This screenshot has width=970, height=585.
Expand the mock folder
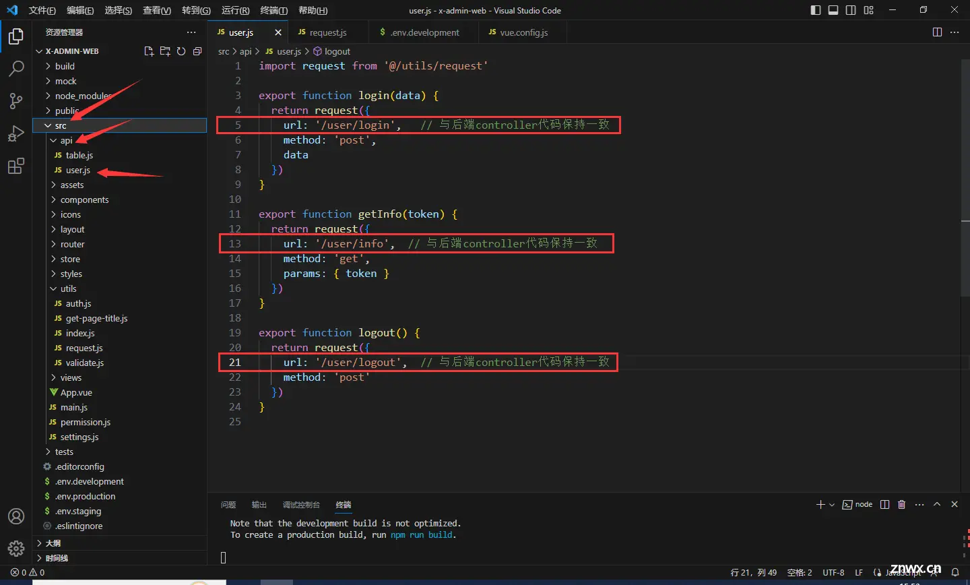66,81
